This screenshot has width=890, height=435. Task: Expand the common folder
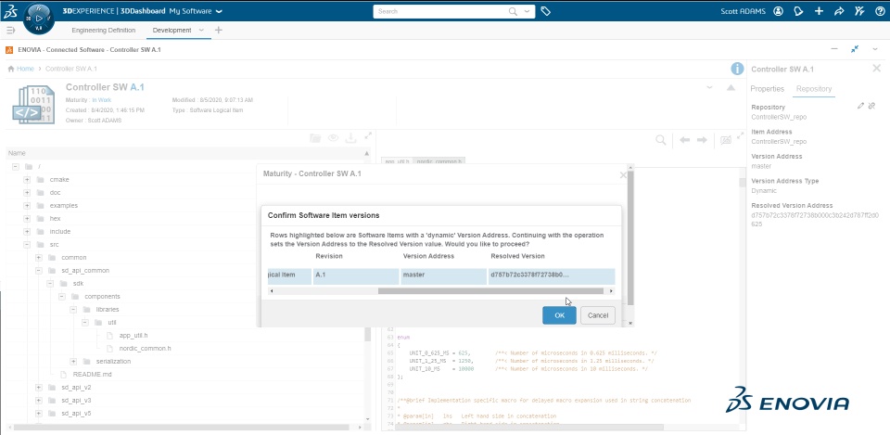point(39,258)
